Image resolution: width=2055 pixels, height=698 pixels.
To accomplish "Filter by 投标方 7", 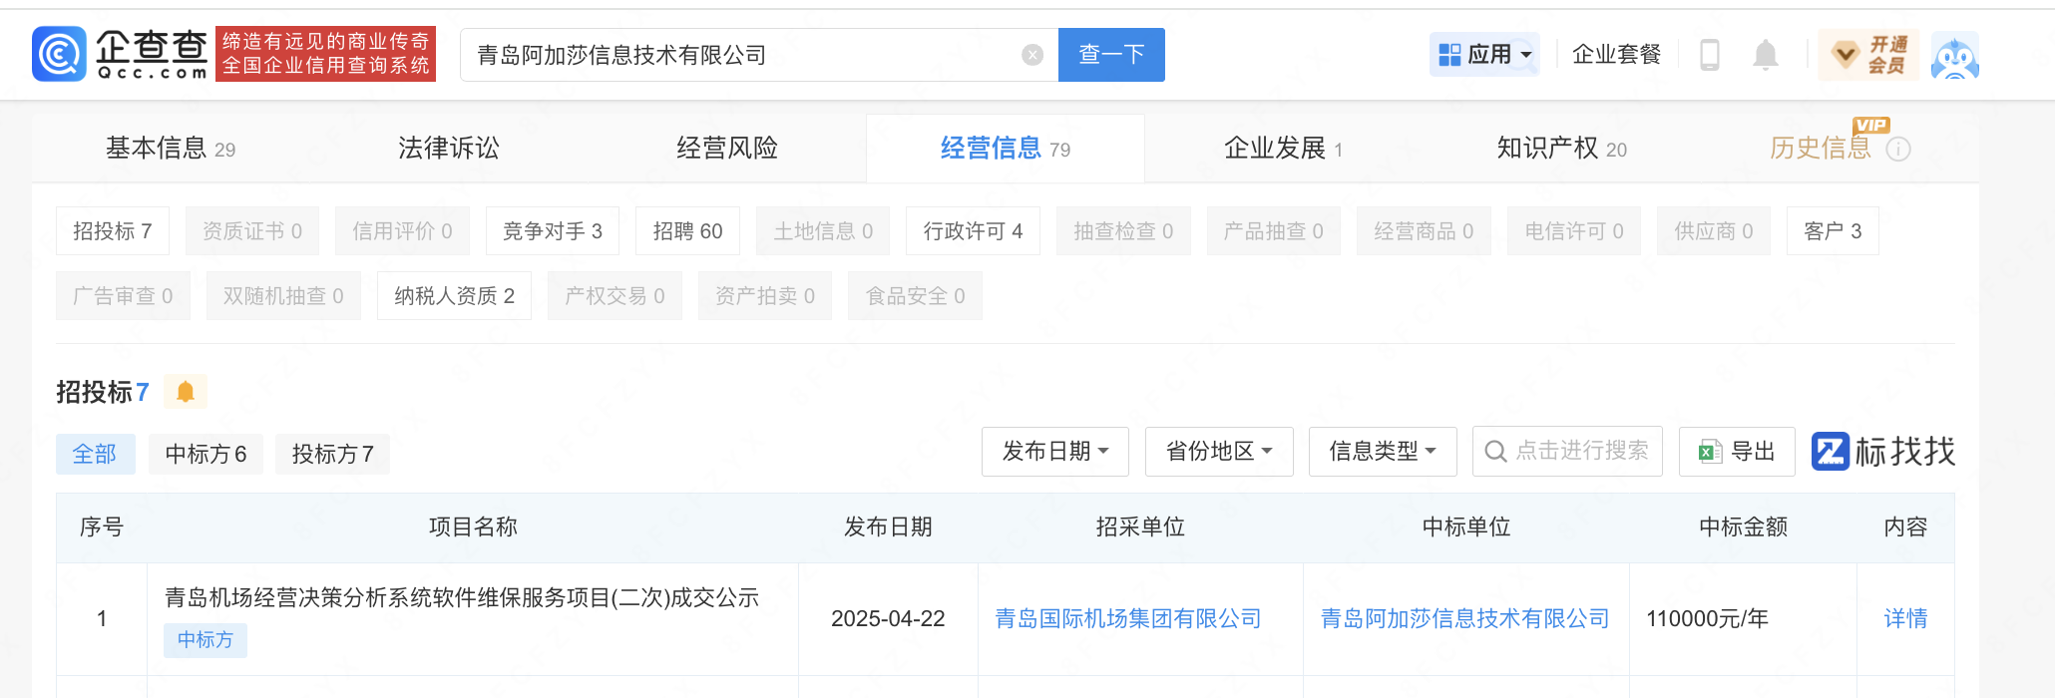I will click(332, 454).
